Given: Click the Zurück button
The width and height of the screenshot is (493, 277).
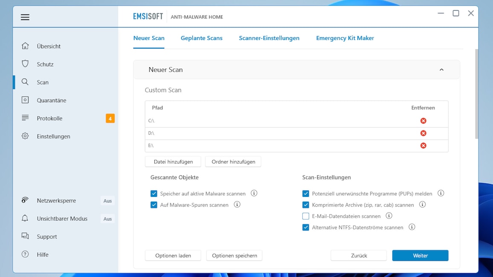Looking at the screenshot, I should pyautogui.click(x=359, y=256).
